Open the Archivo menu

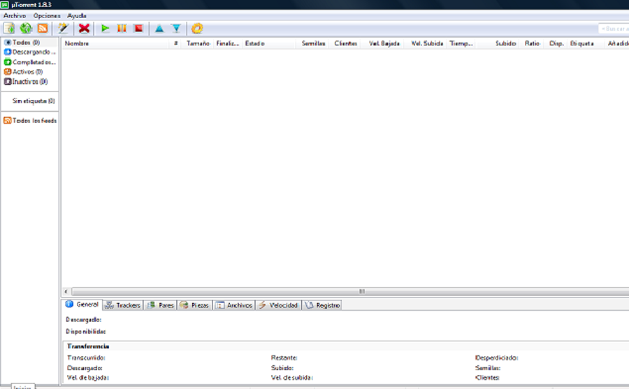pos(15,15)
